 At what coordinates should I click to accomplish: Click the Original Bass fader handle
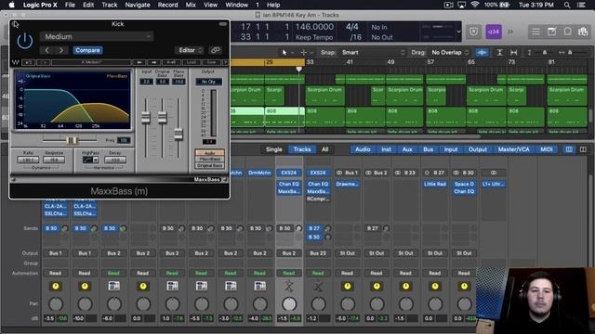tap(163, 118)
